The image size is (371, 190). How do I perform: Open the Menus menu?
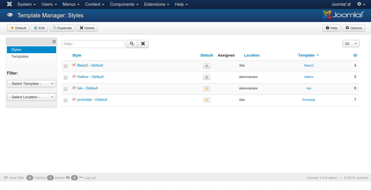click(x=71, y=4)
